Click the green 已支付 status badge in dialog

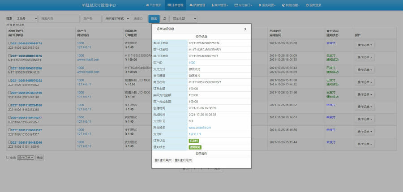(x=194, y=141)
